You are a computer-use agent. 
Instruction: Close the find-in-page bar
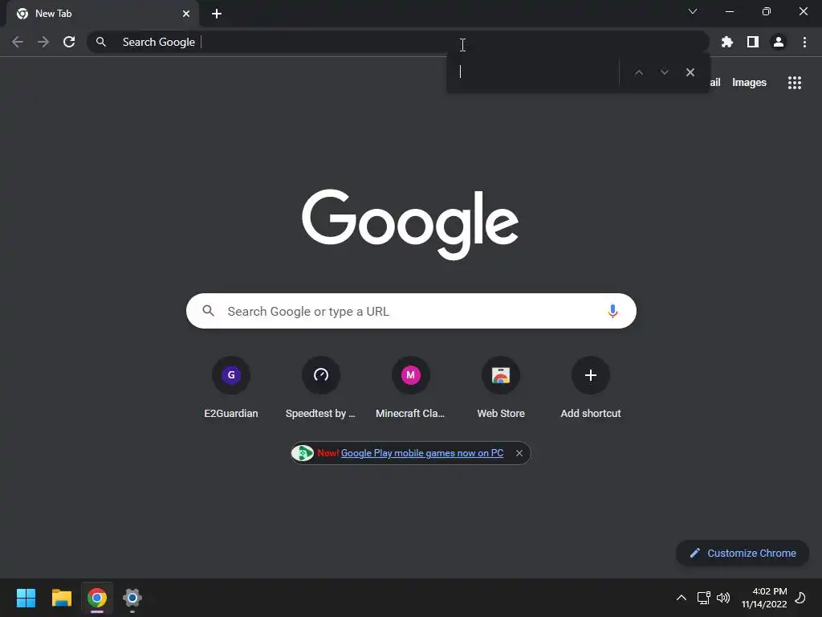pos(690,72)
